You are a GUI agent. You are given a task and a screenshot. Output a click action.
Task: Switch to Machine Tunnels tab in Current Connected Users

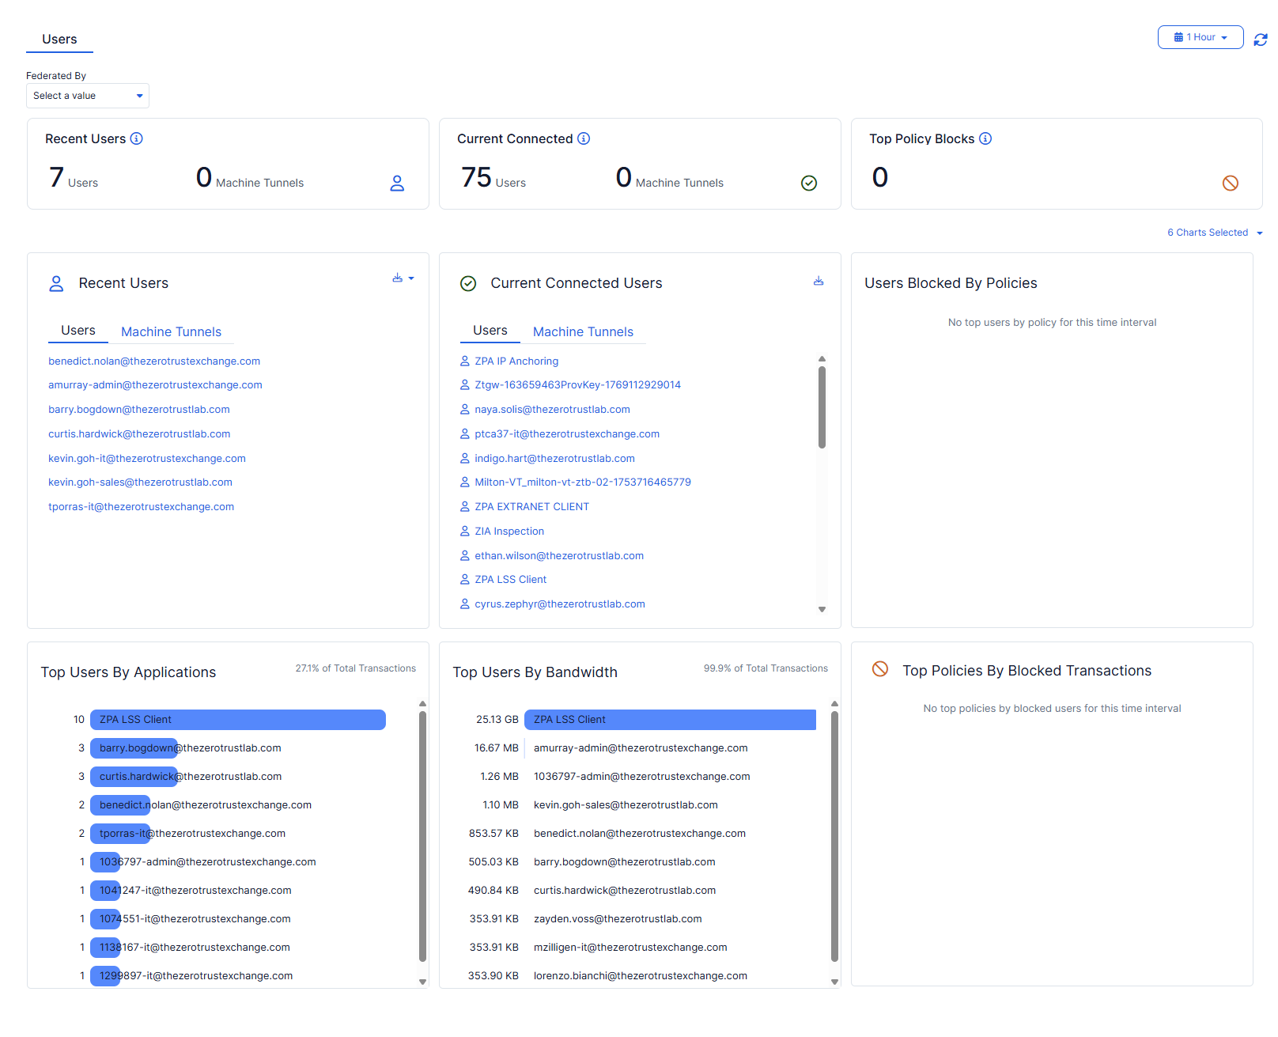coord(583,331)
